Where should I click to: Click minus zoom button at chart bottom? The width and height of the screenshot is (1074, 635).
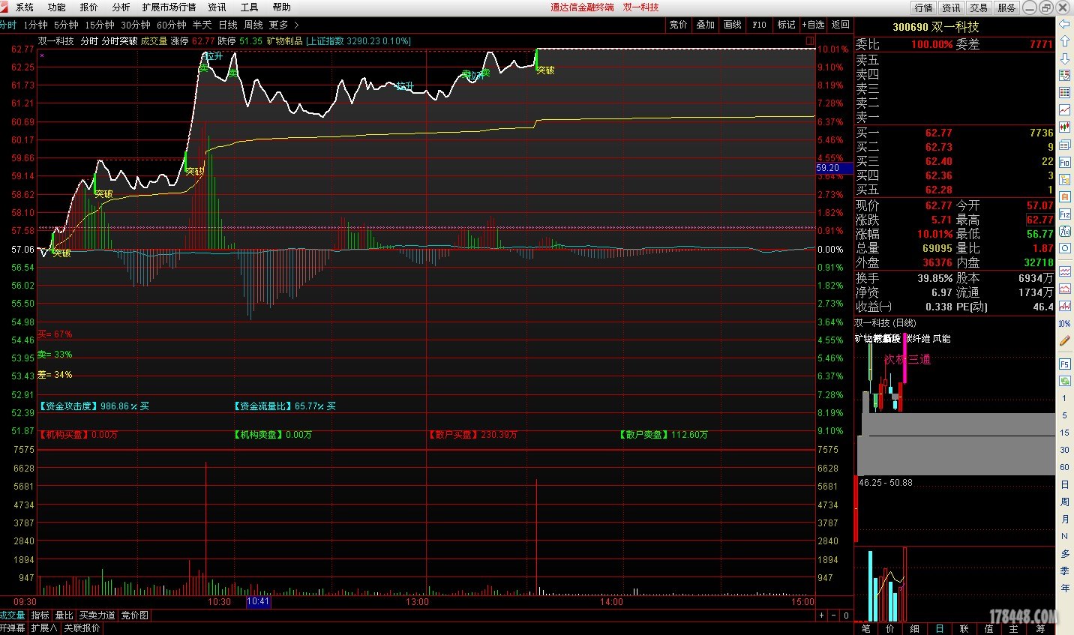[834, 616]
